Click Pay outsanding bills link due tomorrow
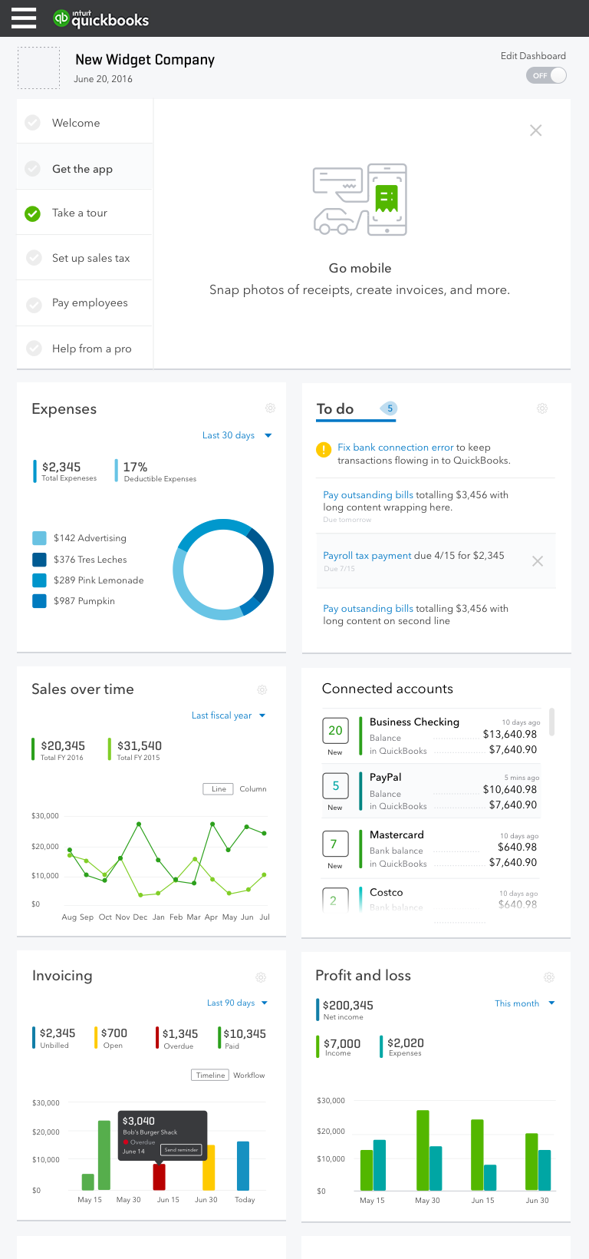Screen dimensions: 589x1259 pos(368,495)
